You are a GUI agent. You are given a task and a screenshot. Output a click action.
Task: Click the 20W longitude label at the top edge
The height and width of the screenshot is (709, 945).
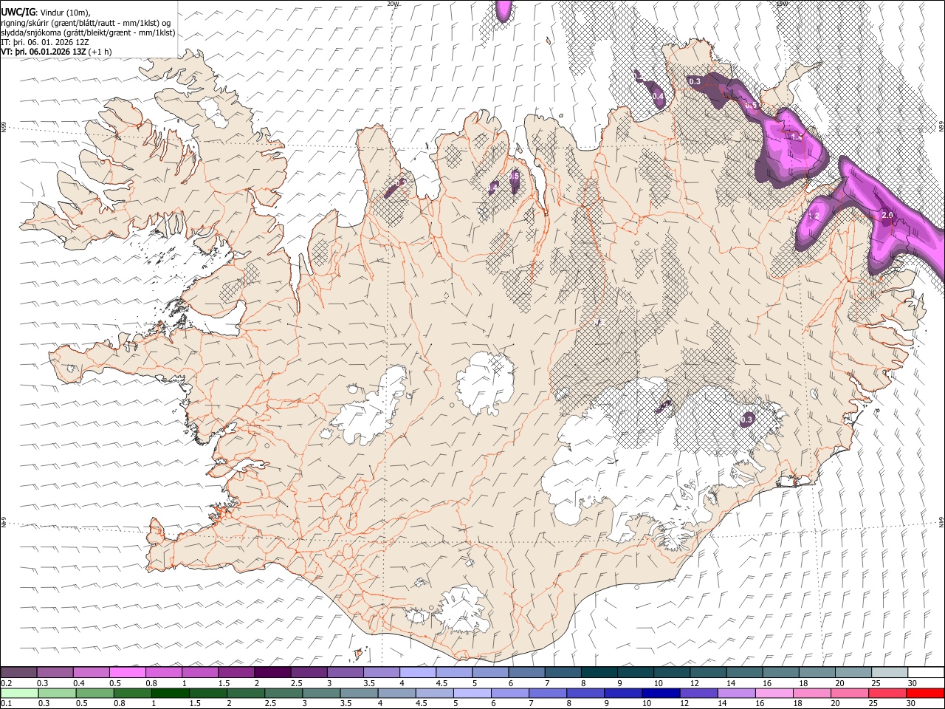(393, 4)
